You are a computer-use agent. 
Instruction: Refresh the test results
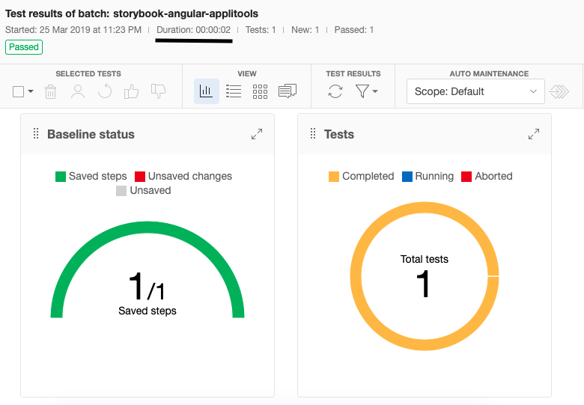click(335, 91)
